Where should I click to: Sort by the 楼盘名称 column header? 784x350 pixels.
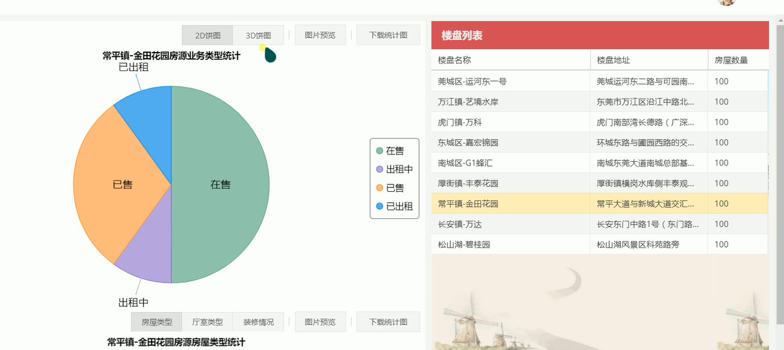(511, 60)
